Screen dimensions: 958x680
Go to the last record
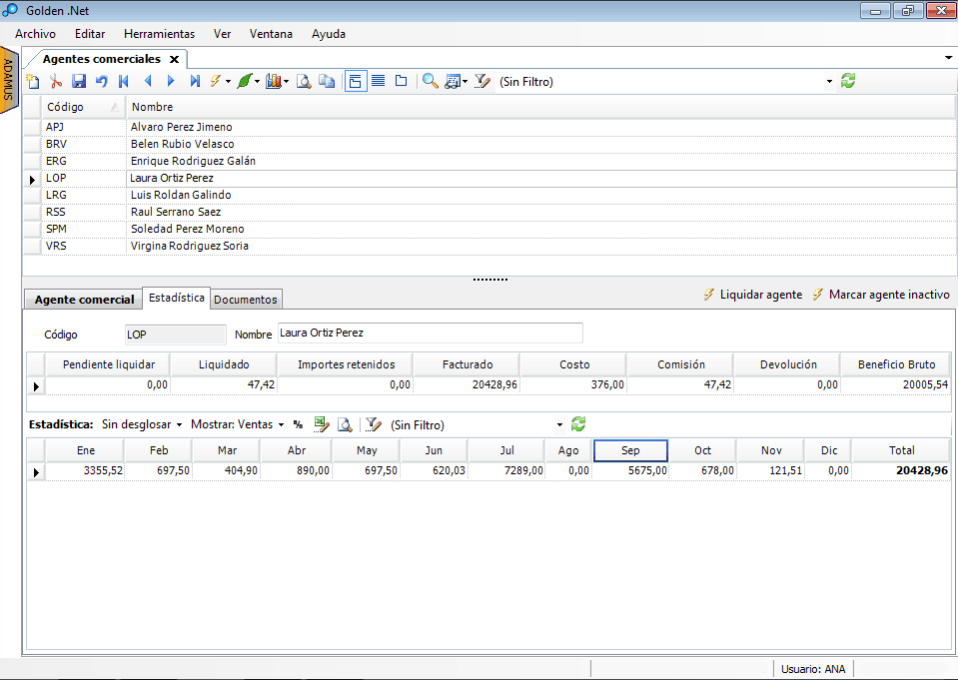195,82
